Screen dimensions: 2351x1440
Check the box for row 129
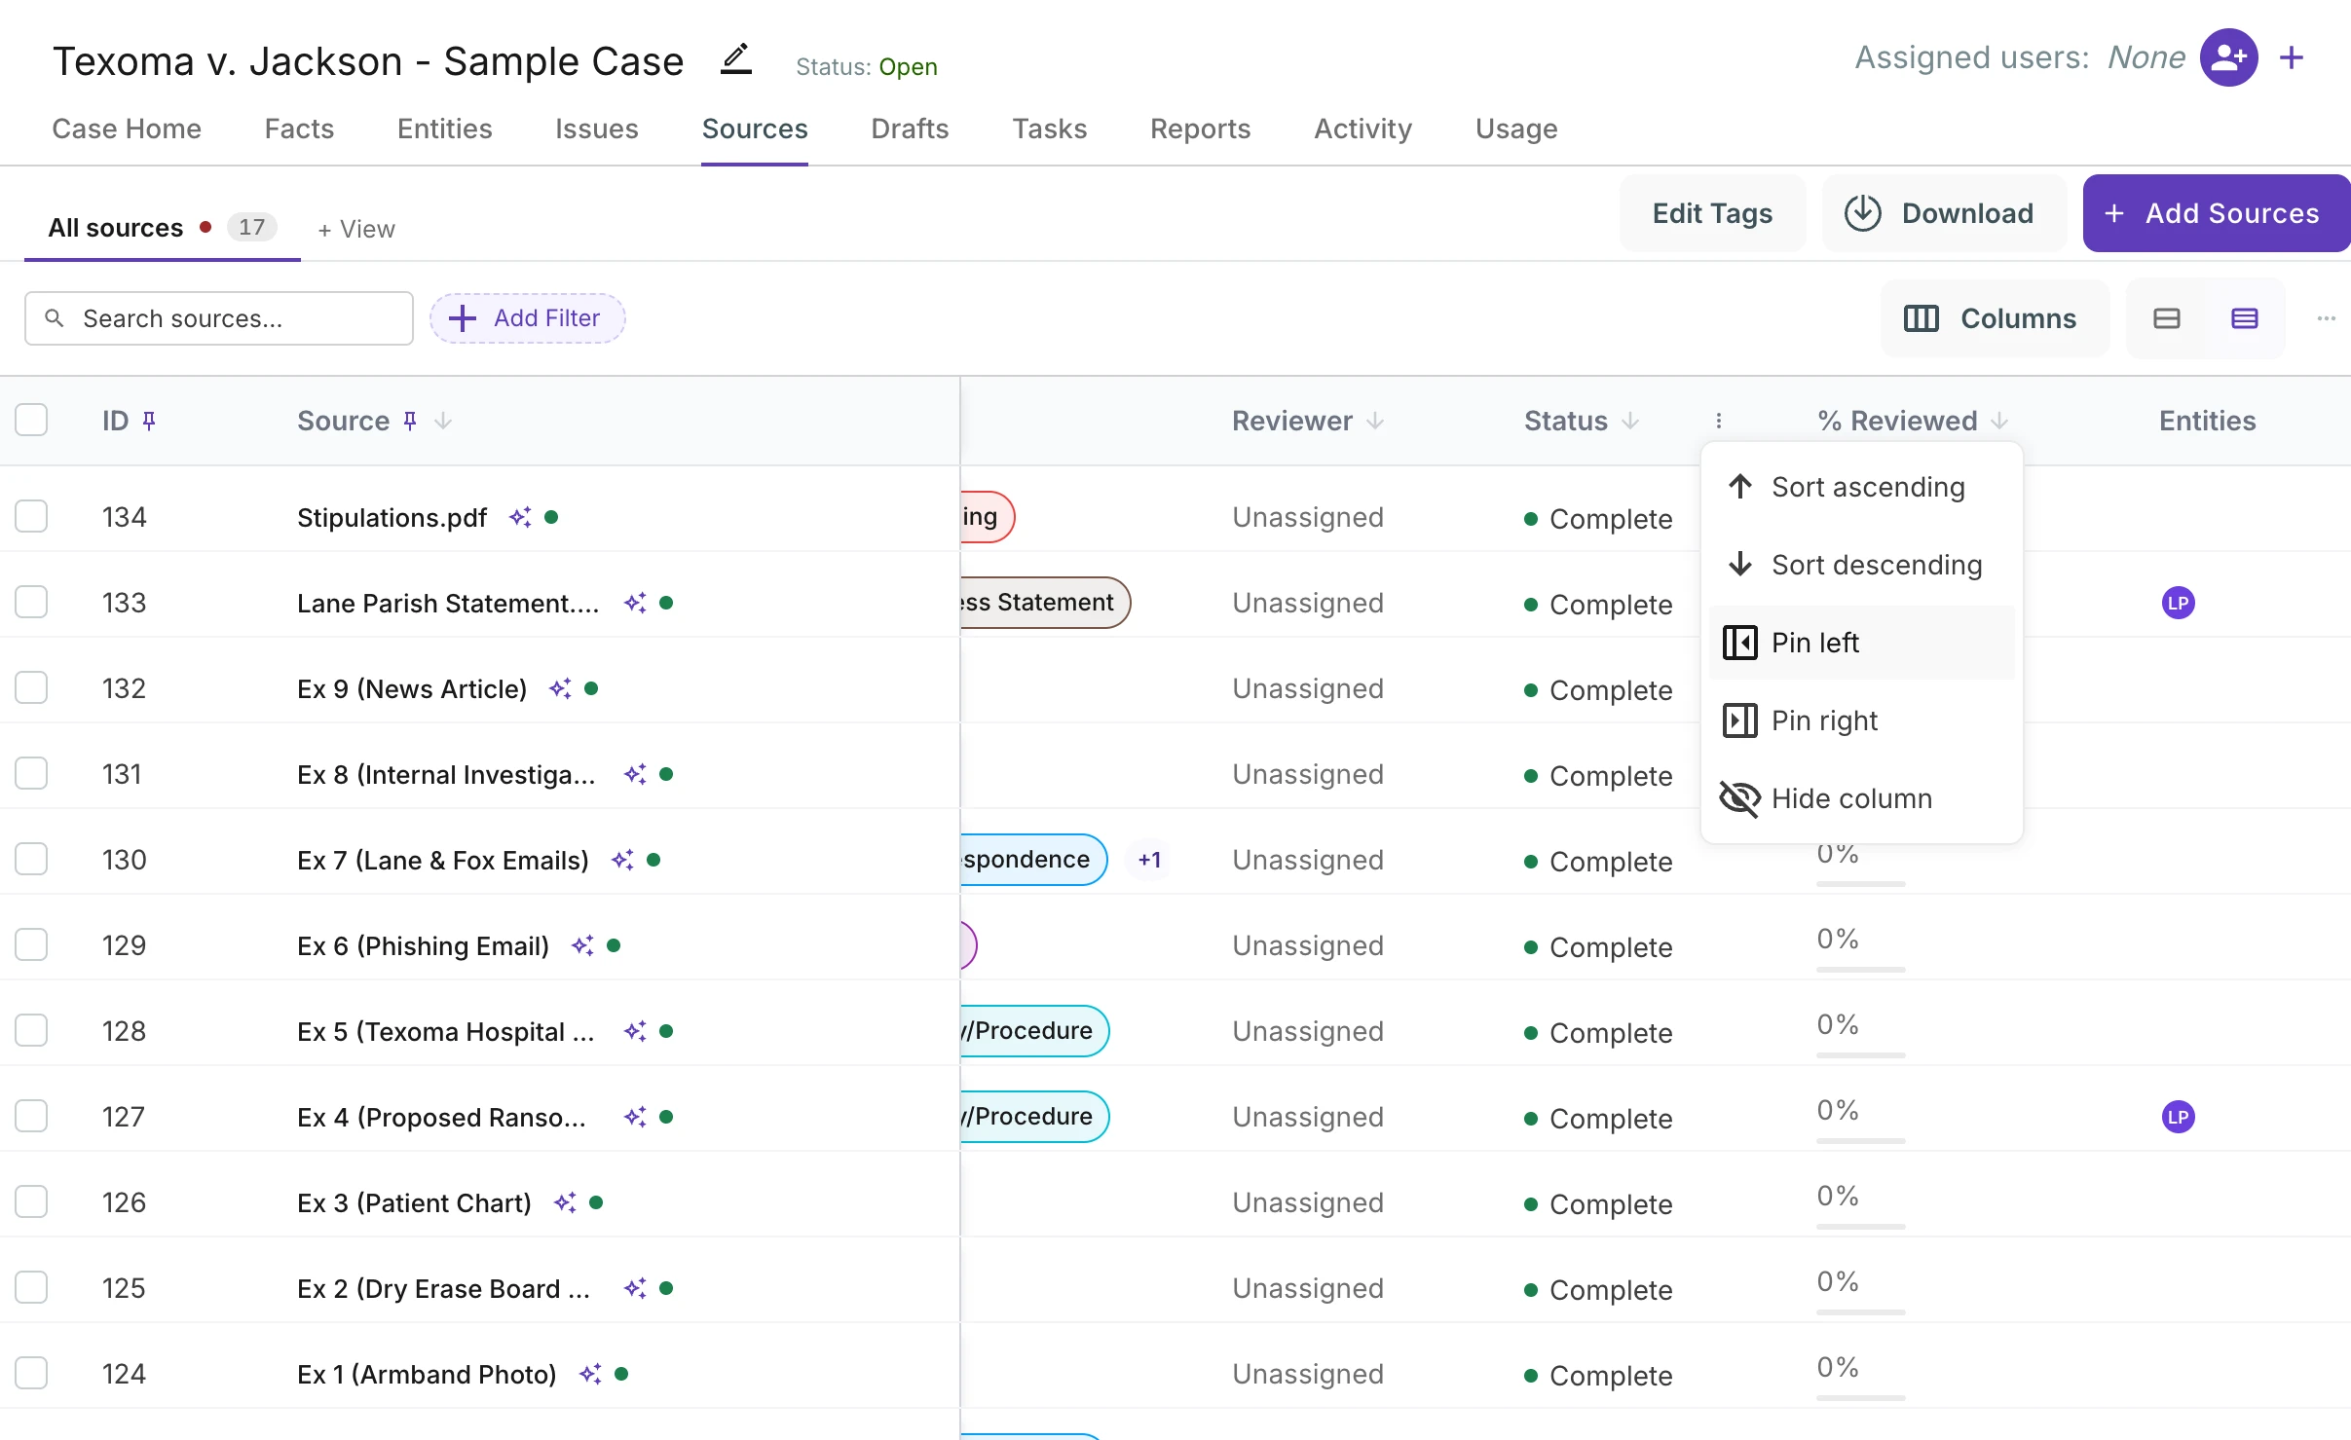click(x=31, y=944)
